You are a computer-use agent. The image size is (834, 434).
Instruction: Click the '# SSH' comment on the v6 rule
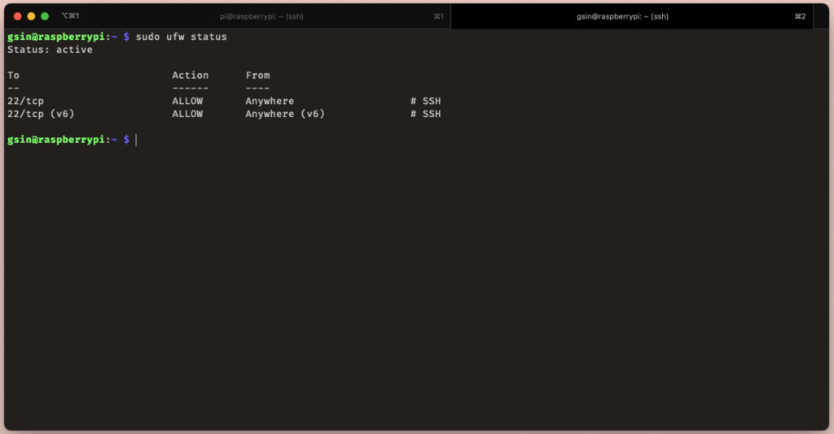[425, 114]
